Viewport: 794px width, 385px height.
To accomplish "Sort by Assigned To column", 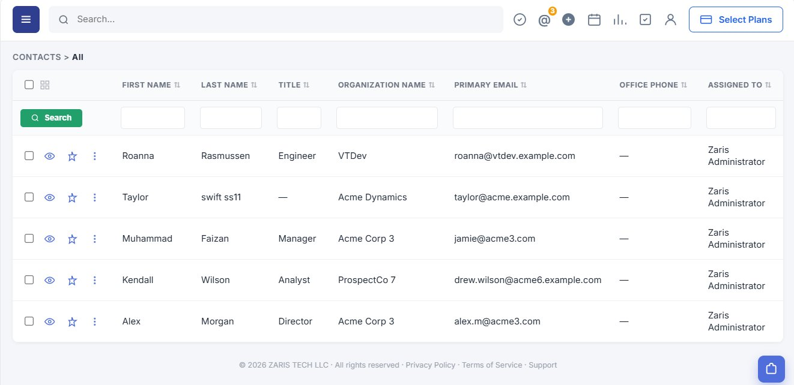I will (739, 85).
